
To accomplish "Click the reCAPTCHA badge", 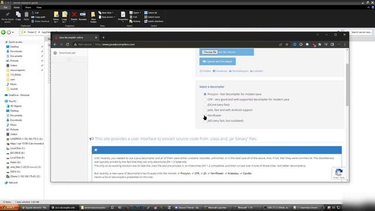I will click(339, 173).
